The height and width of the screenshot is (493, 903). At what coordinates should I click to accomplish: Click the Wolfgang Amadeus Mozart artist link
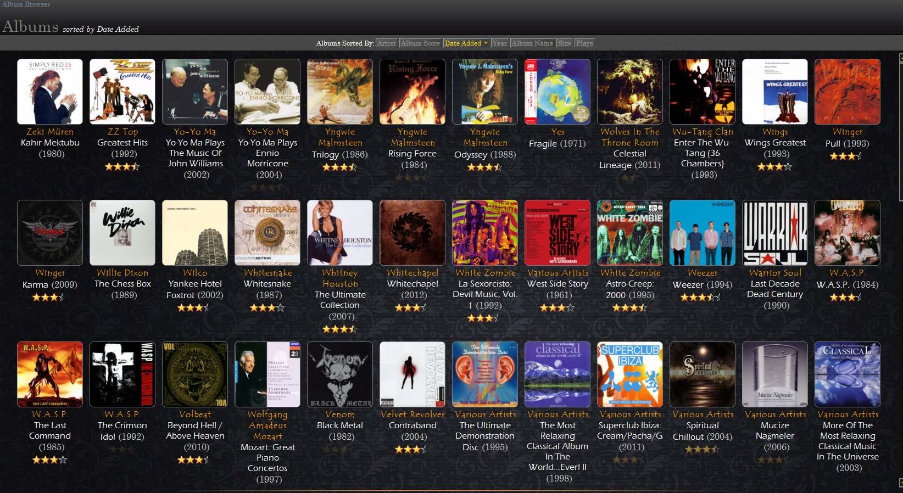pyautogui.click(x=267, y=425)
